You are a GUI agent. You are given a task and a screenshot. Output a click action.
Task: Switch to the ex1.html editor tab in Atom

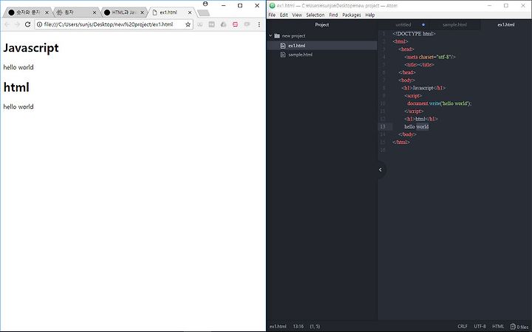(x=506, y=24)
